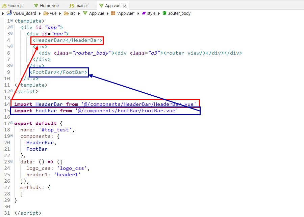
Task: Expand breadcrumb arrow after App.vue file
Action: click(x=108, y=13)
